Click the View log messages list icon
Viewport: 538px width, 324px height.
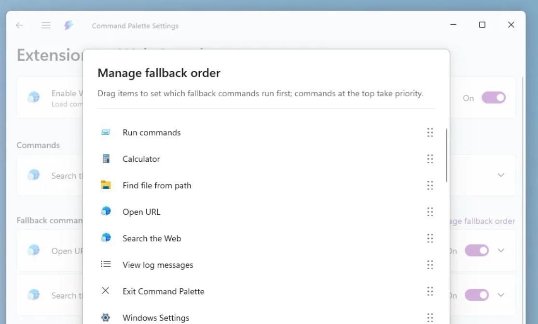point(106,264)
